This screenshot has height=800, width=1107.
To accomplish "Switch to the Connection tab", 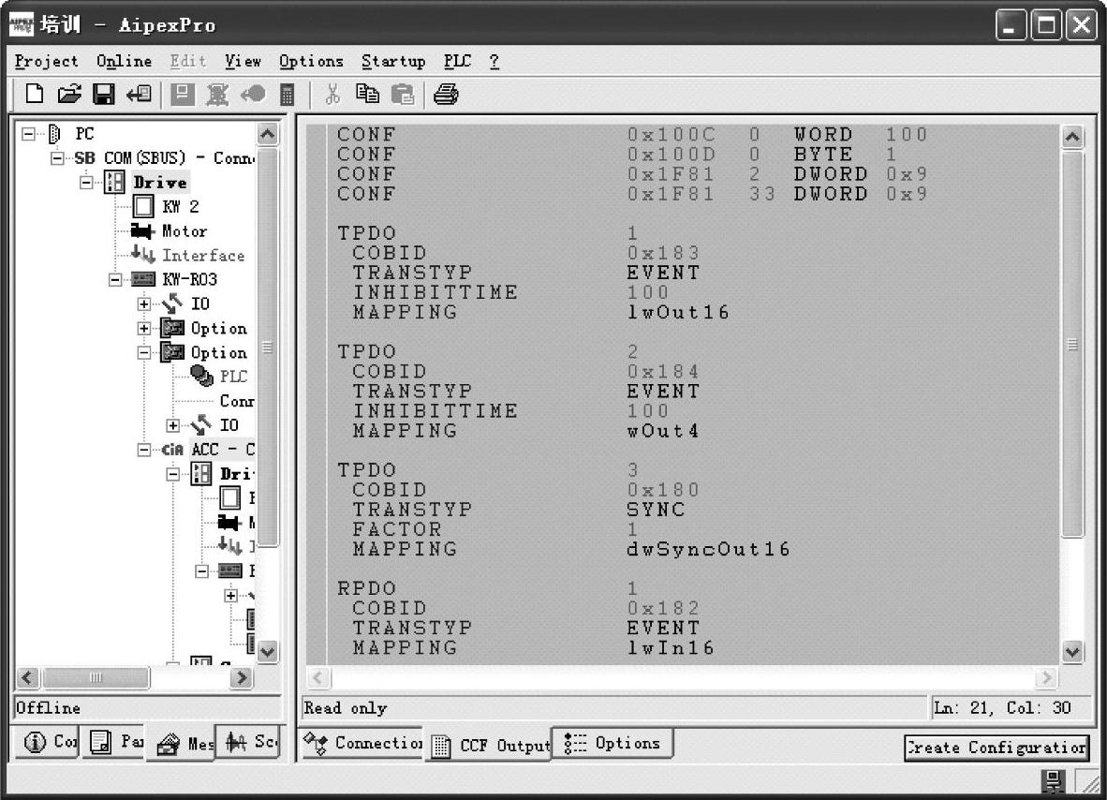I will coord(362,744).
